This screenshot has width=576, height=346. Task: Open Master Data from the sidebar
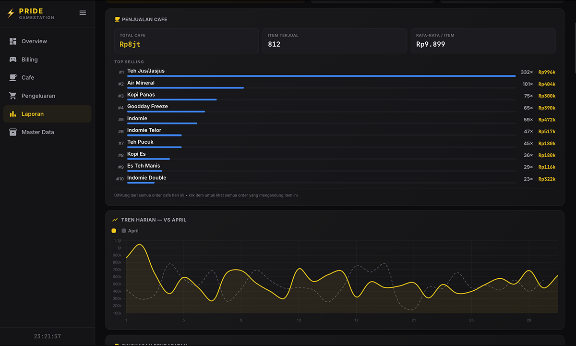pyautogui.click(x=47, y=132)
